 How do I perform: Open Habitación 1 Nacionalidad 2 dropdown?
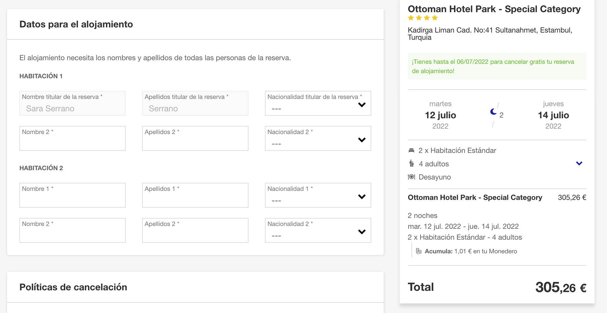(318, 138)
